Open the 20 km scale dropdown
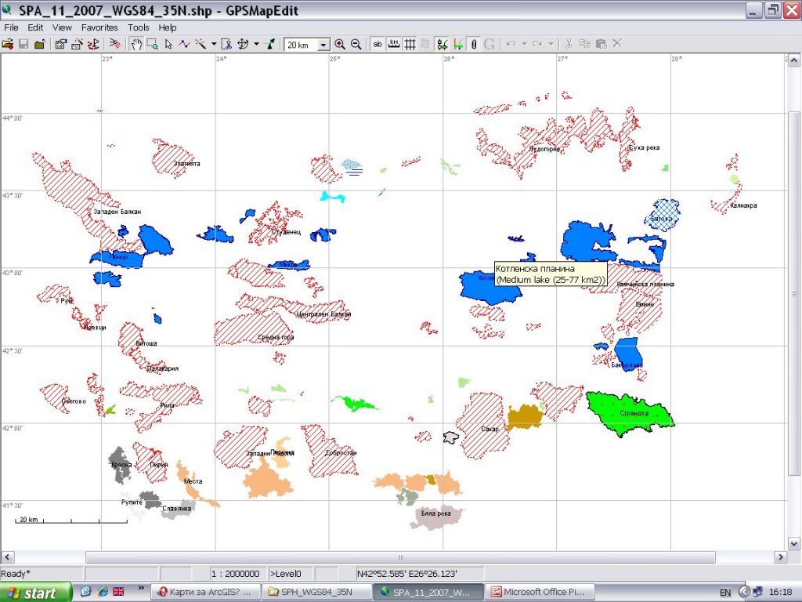The height and width of the screenshot is (602, 802). pos(324,45)
